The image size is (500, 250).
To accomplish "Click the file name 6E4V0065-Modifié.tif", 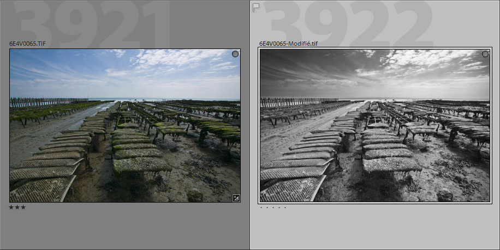I will (288, 44).
